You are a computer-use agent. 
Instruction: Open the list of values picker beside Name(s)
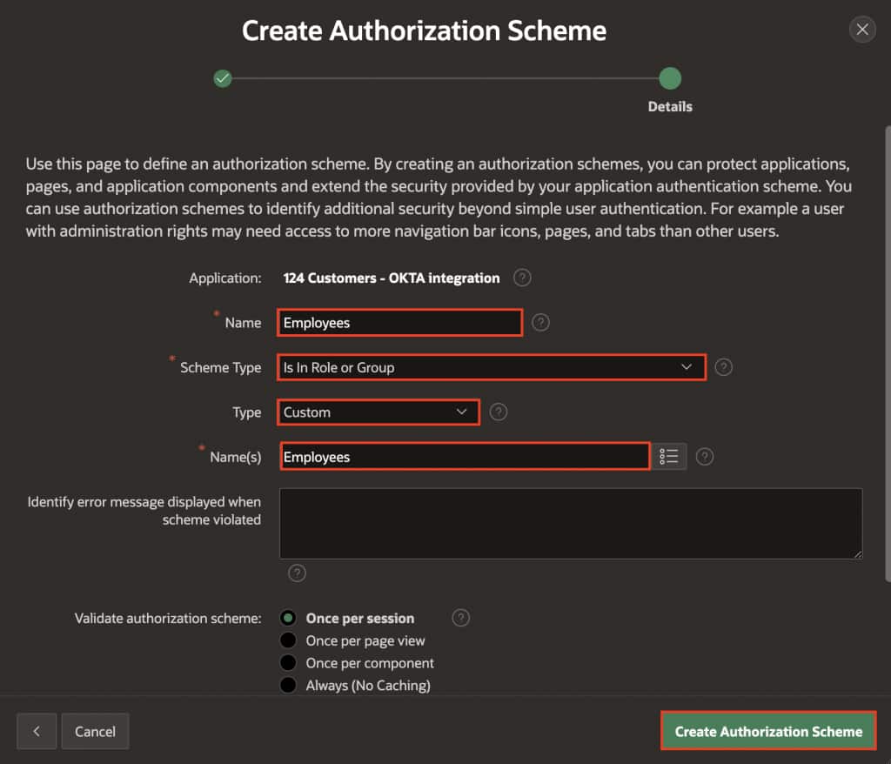point(670,456)
